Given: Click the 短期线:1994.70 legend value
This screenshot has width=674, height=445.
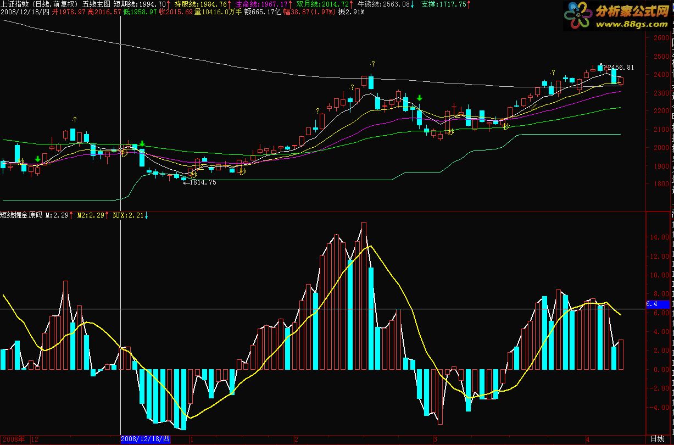Looking at the screenshot, I should (x=140, y=4).
